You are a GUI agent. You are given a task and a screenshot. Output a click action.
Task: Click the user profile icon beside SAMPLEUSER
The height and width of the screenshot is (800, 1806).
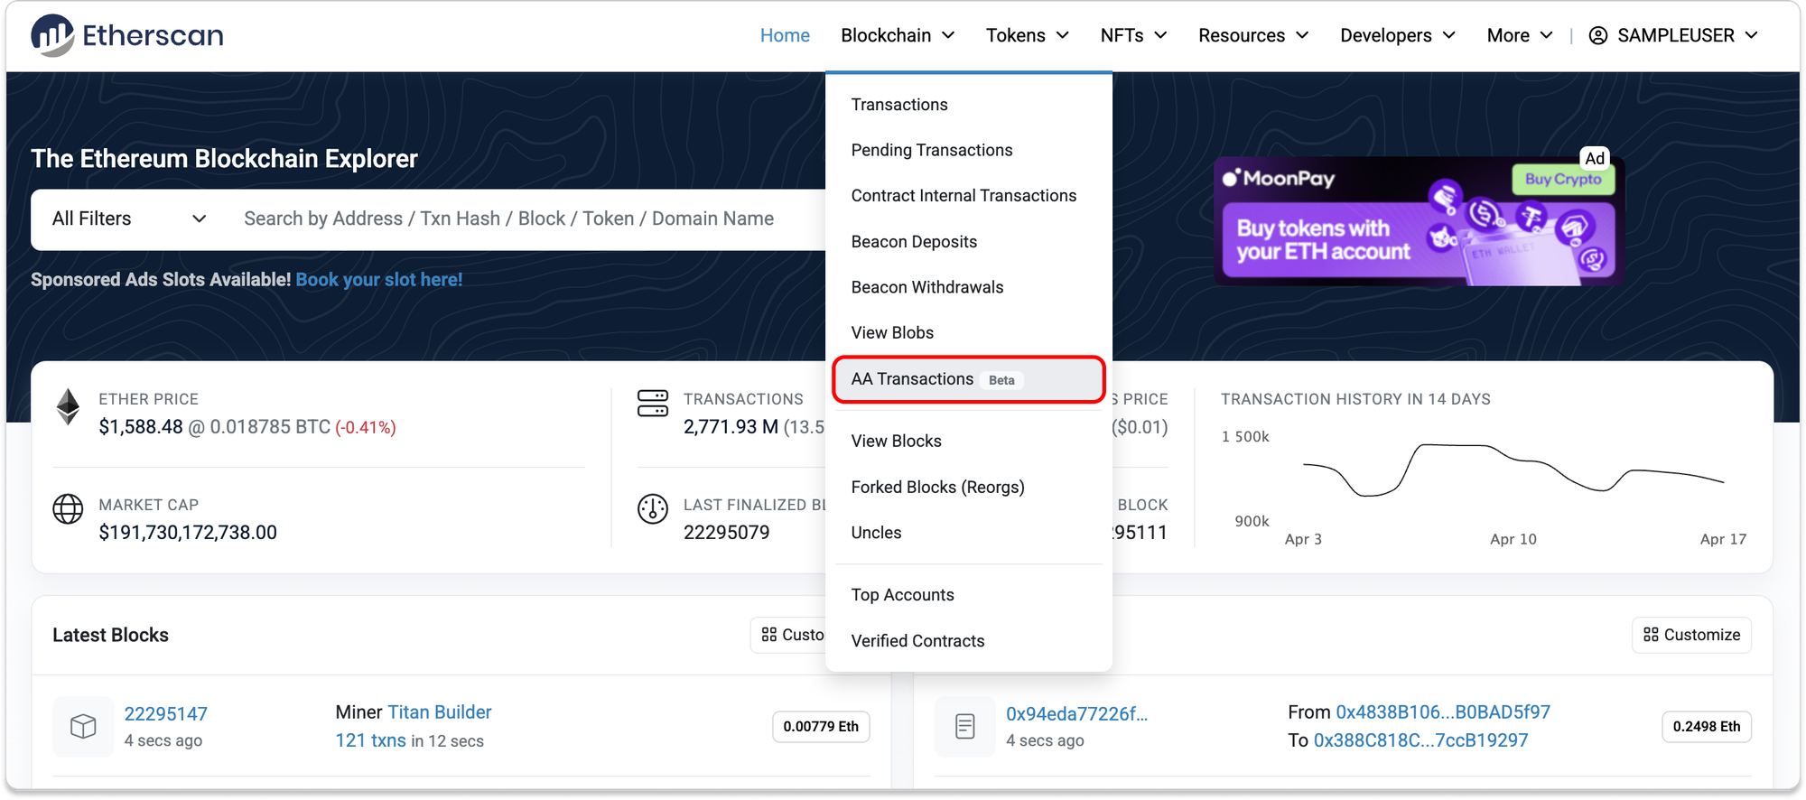coord(1597,35)
